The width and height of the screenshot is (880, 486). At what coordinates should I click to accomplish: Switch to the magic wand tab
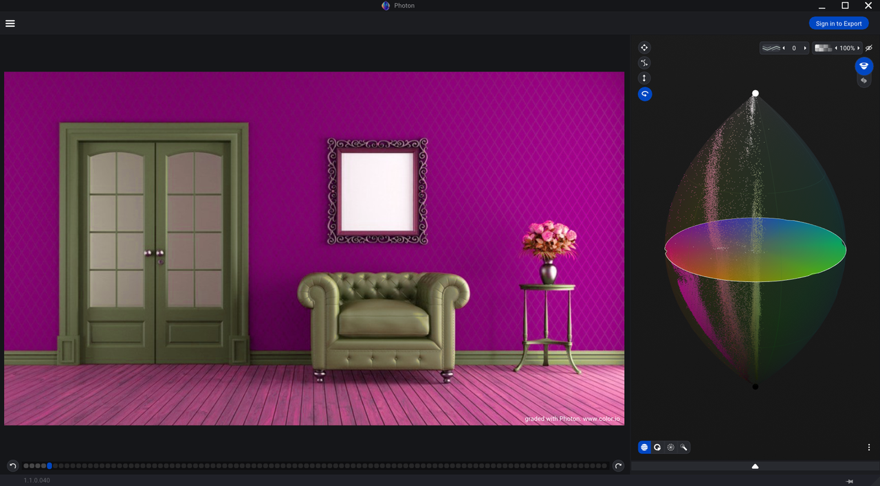coord(684,448)
